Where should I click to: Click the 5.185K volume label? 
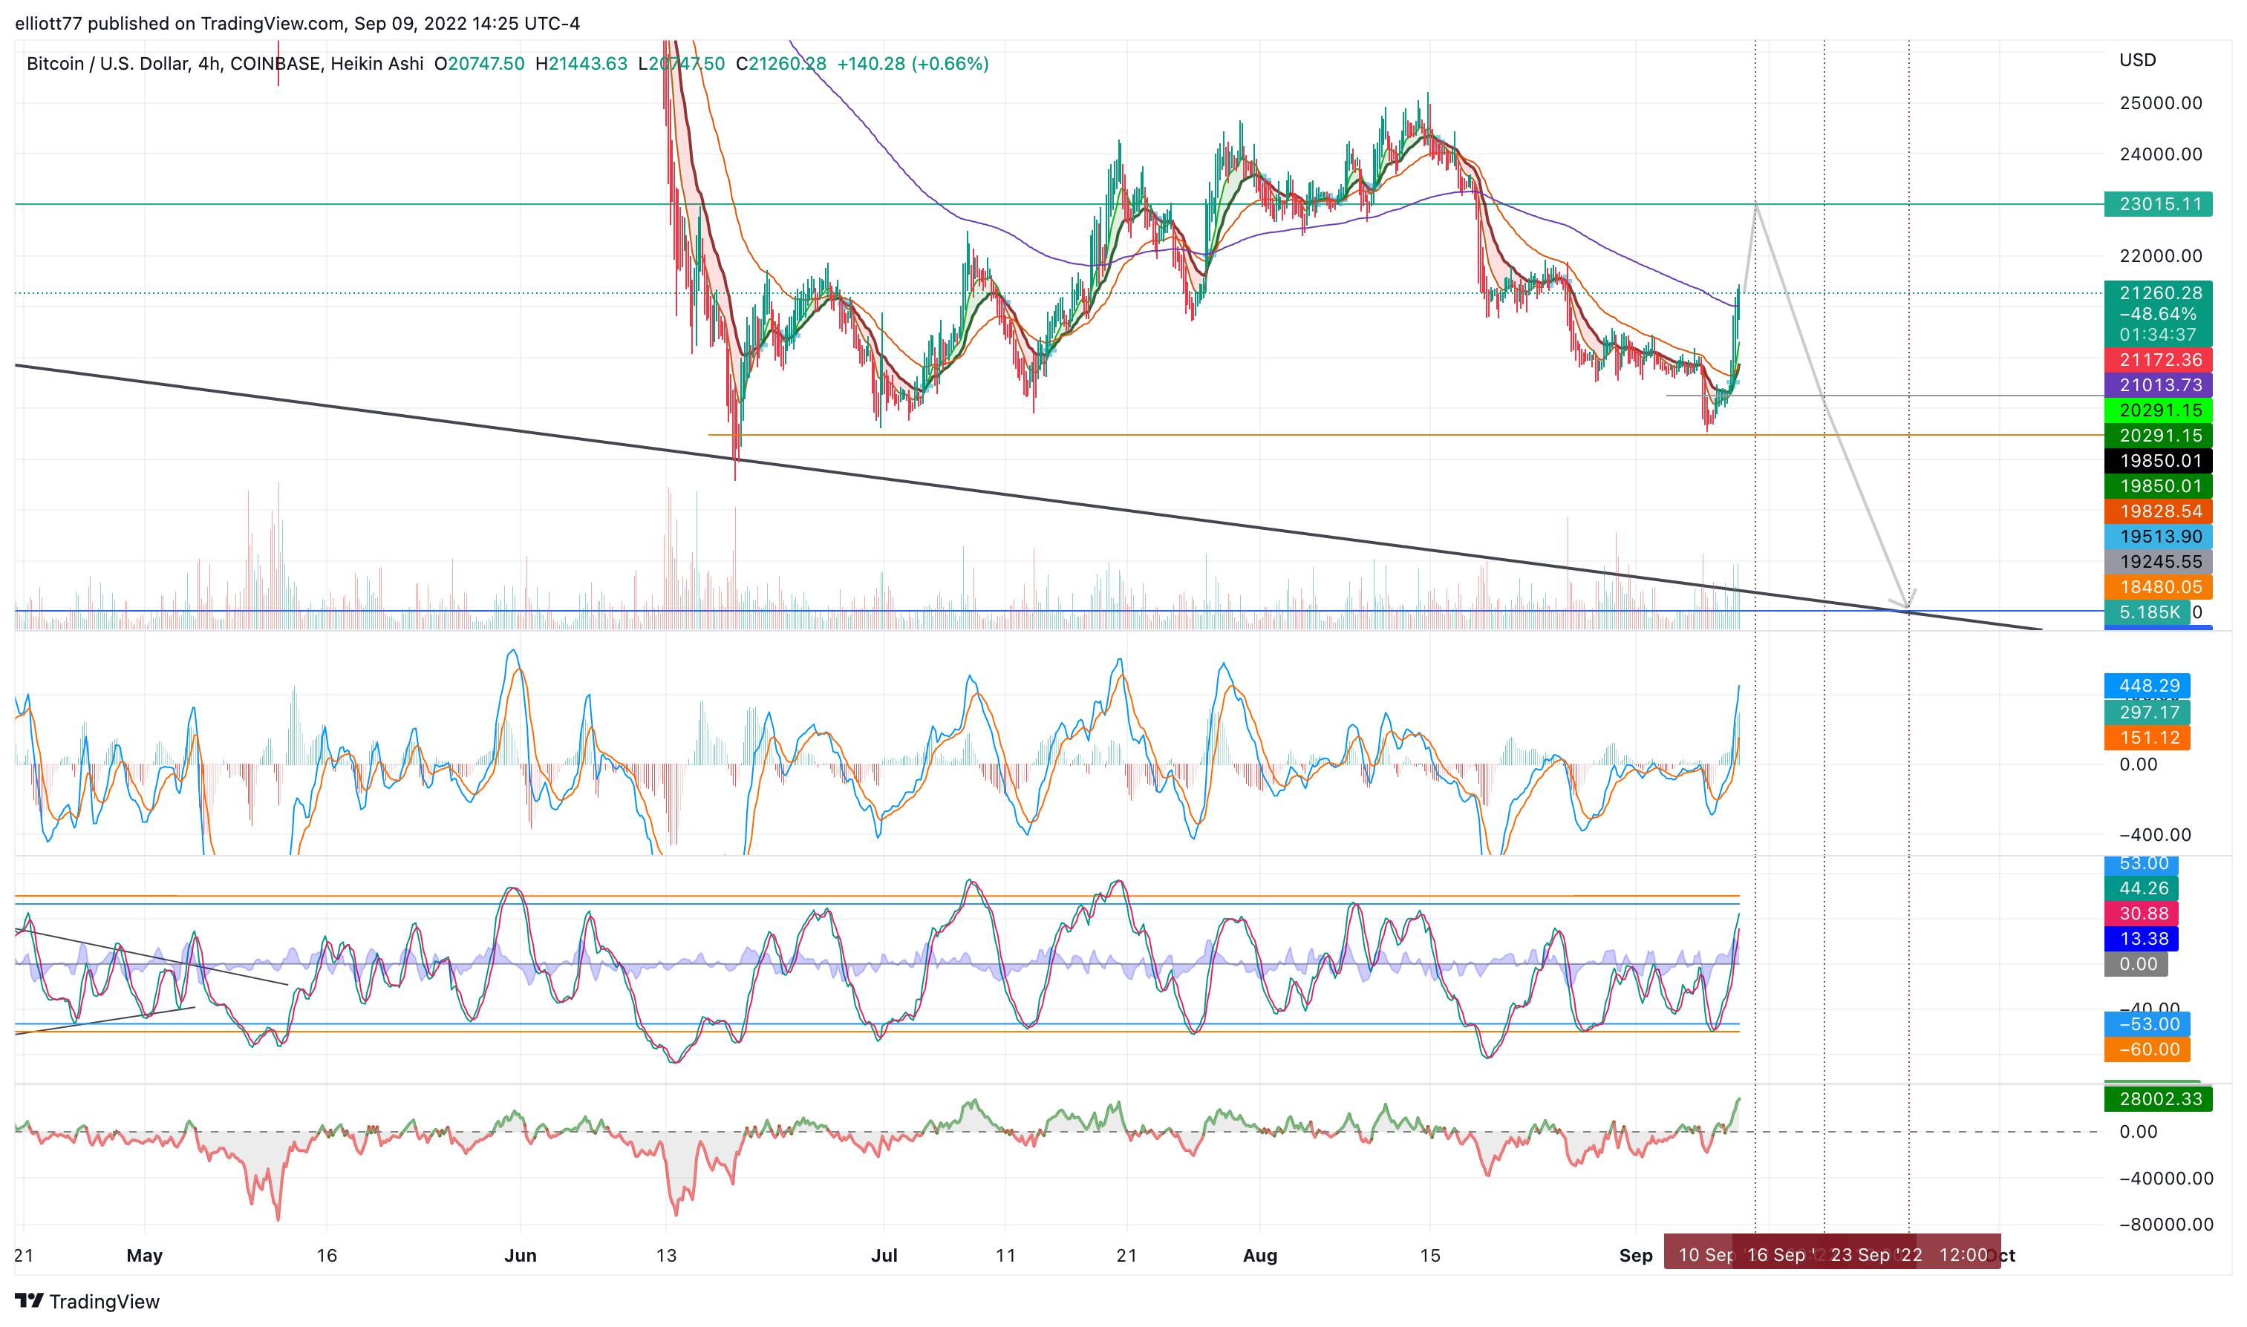2147,612
